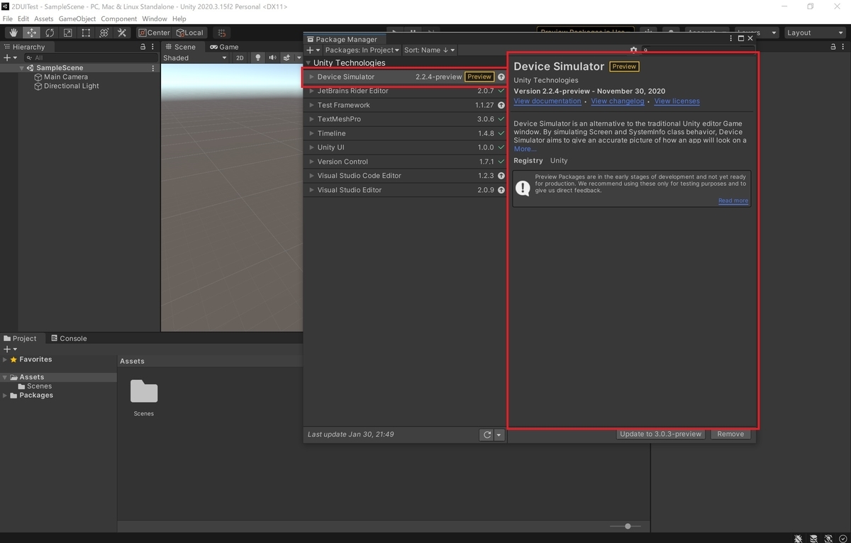Toggle scene effects button

286,58
